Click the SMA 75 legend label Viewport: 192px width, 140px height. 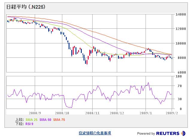tap(59, 120)
